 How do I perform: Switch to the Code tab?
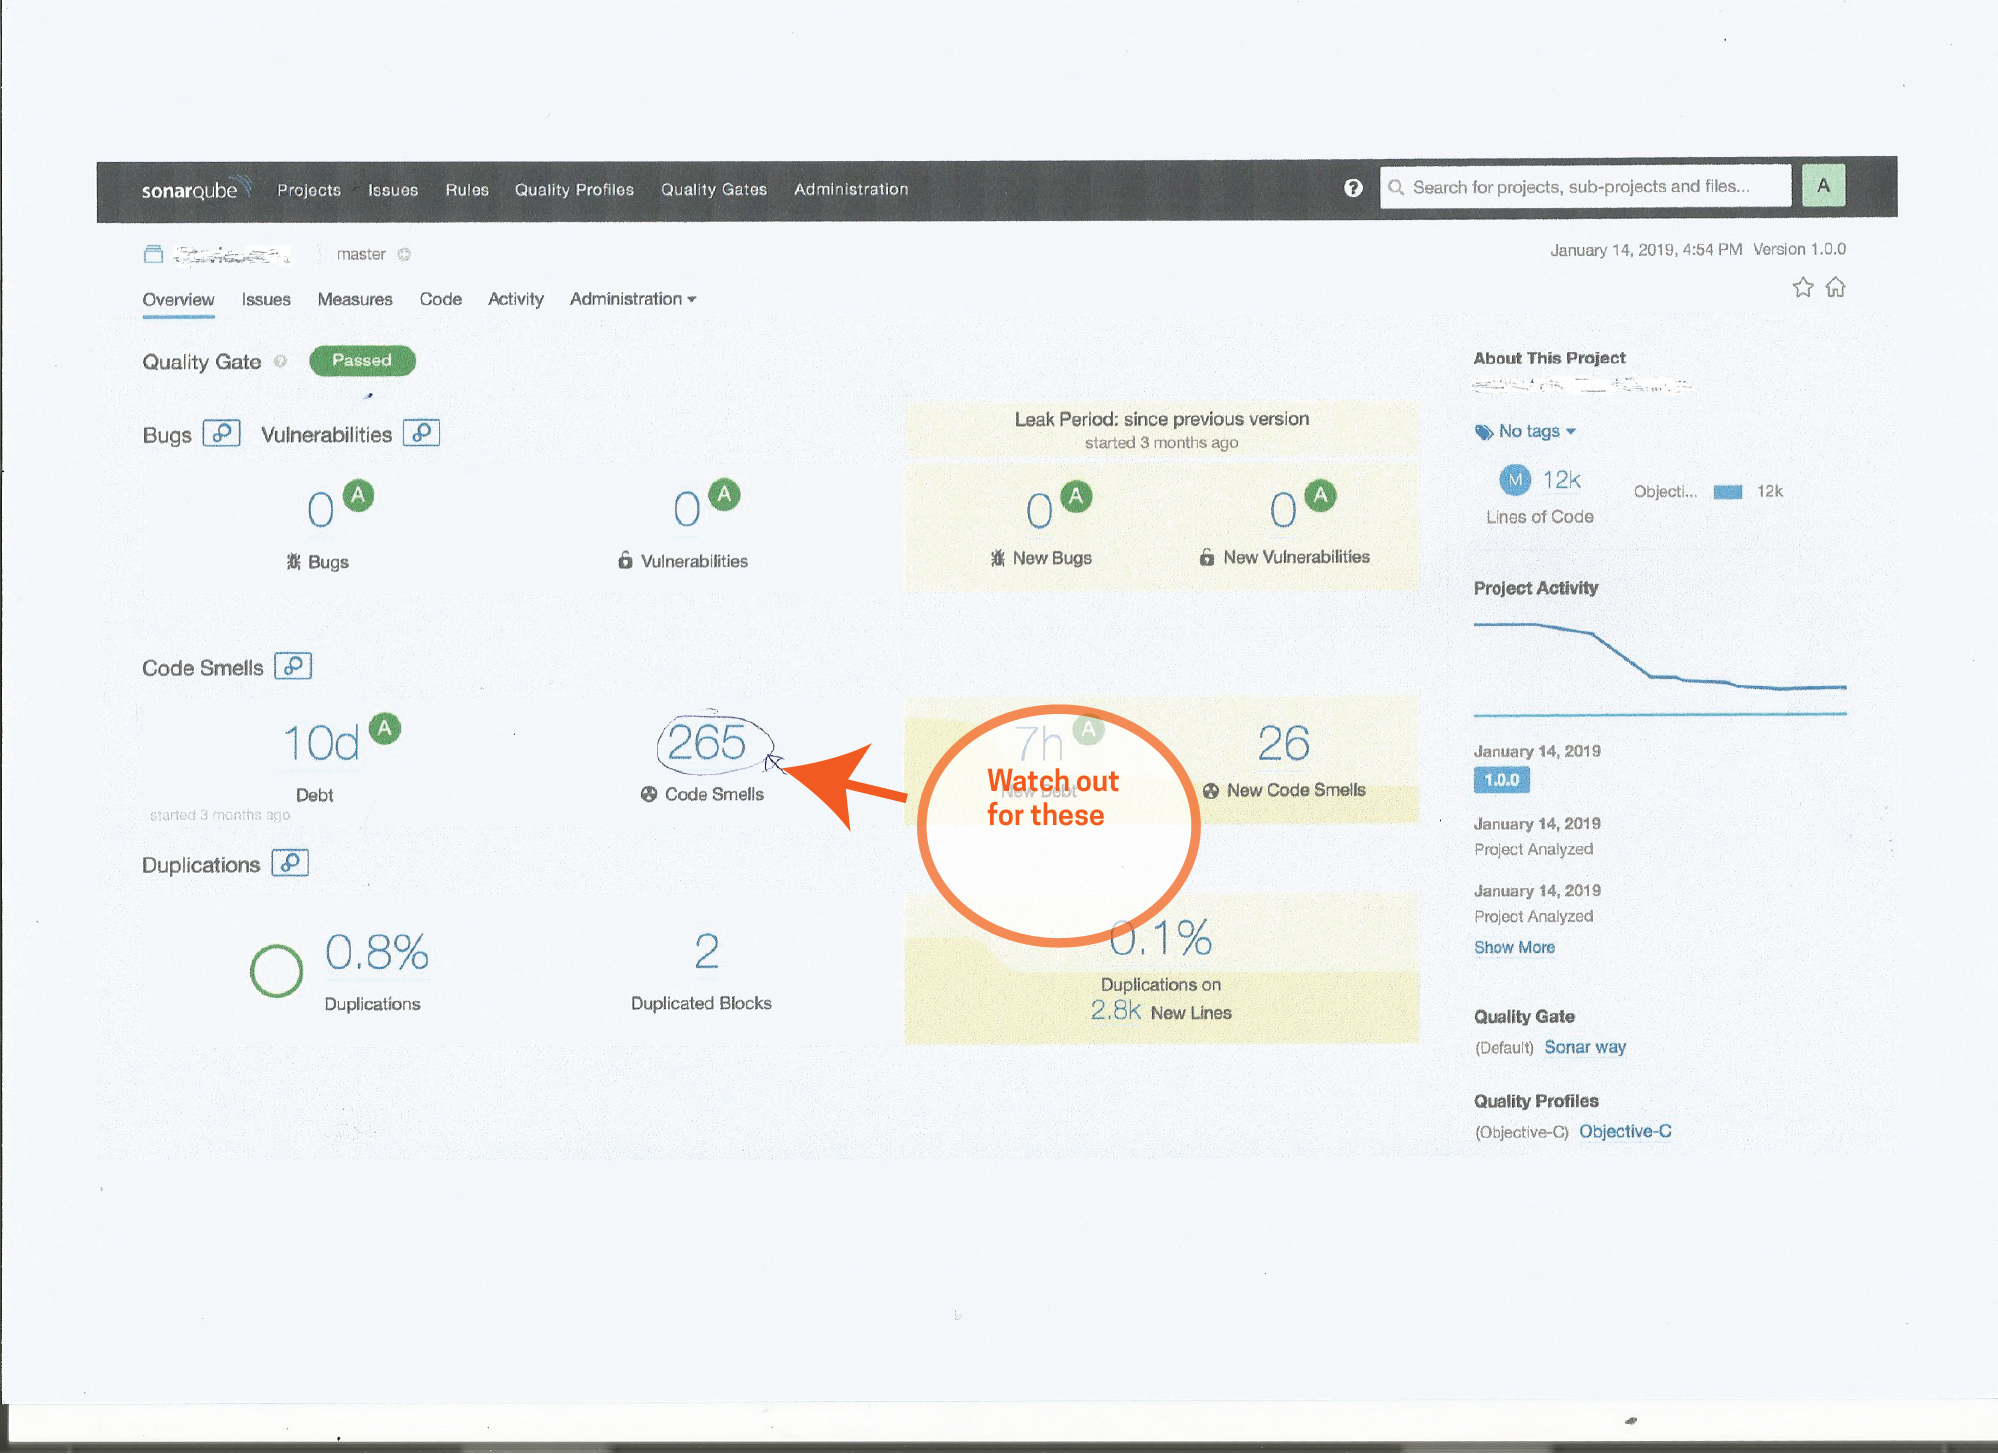click(441, 299)
